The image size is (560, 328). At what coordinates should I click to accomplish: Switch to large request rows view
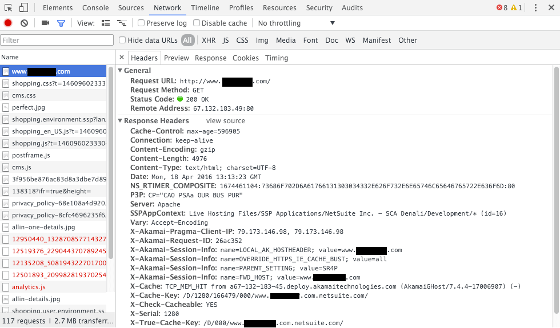106,23
